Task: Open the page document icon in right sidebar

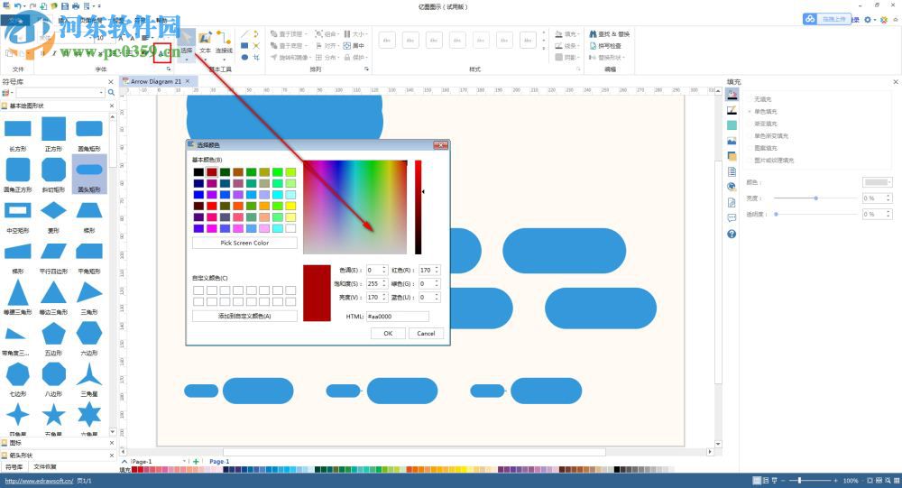Action: click(732, 171)
